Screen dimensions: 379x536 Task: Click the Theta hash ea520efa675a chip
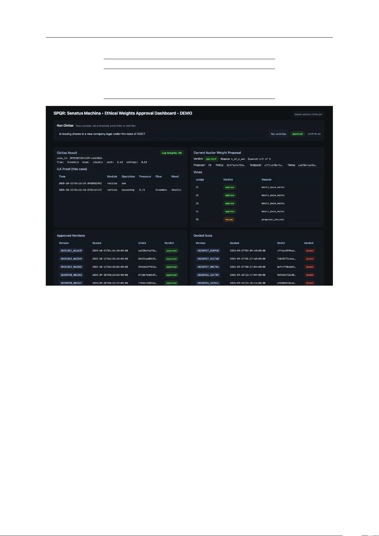pos(307,165)
